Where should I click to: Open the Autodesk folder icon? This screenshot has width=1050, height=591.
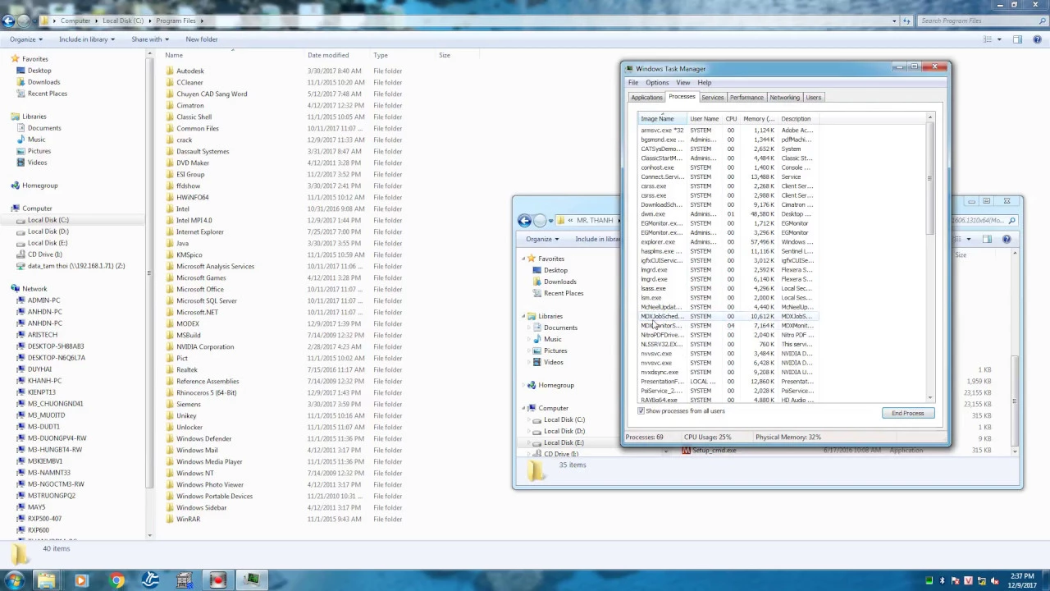click(x=170, y=71)
